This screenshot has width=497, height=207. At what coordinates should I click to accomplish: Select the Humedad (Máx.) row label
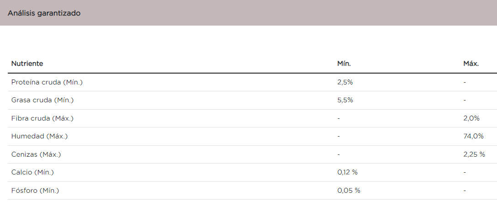click(x=39, y=136)
